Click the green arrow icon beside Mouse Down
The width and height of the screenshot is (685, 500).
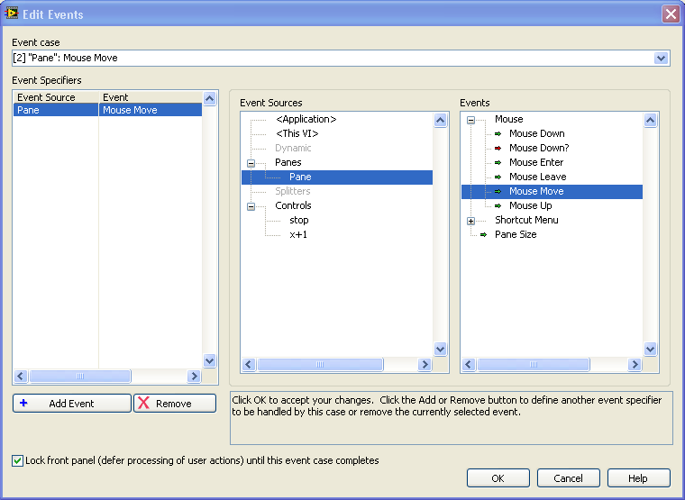(498, 133)
